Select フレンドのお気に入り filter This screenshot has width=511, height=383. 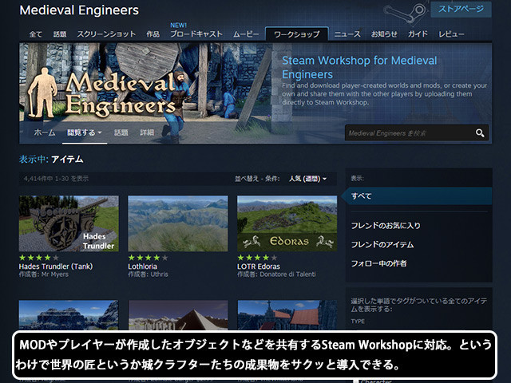pyautogui.click(x=386, y=225)
